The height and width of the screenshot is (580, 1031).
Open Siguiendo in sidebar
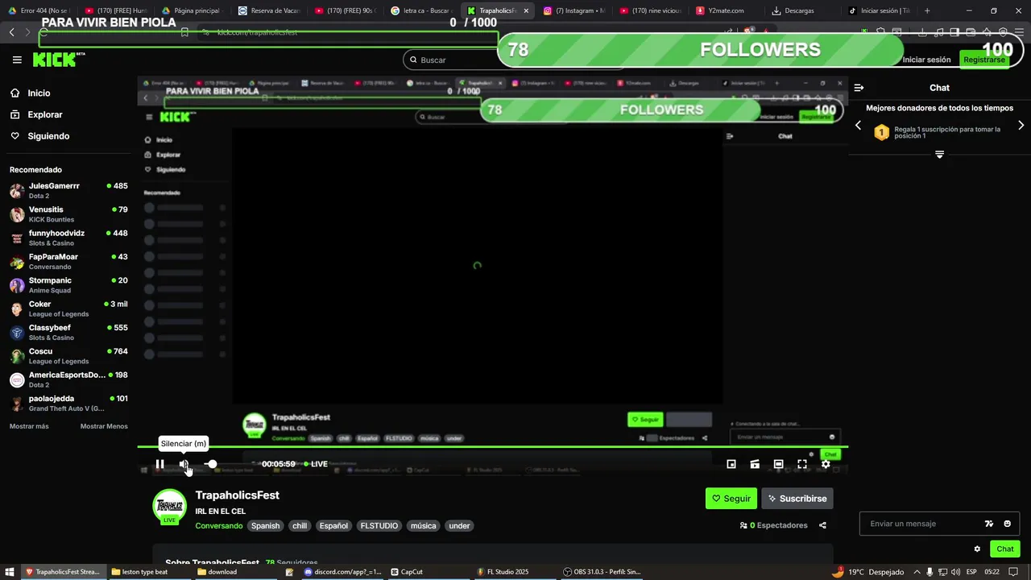(x=48, y=136)
